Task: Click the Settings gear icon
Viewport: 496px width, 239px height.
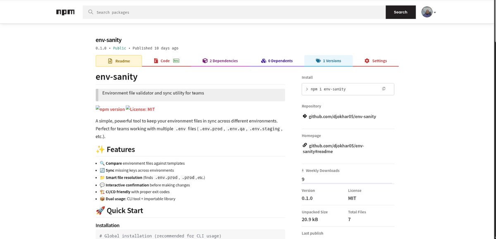Action: (367, 60)
